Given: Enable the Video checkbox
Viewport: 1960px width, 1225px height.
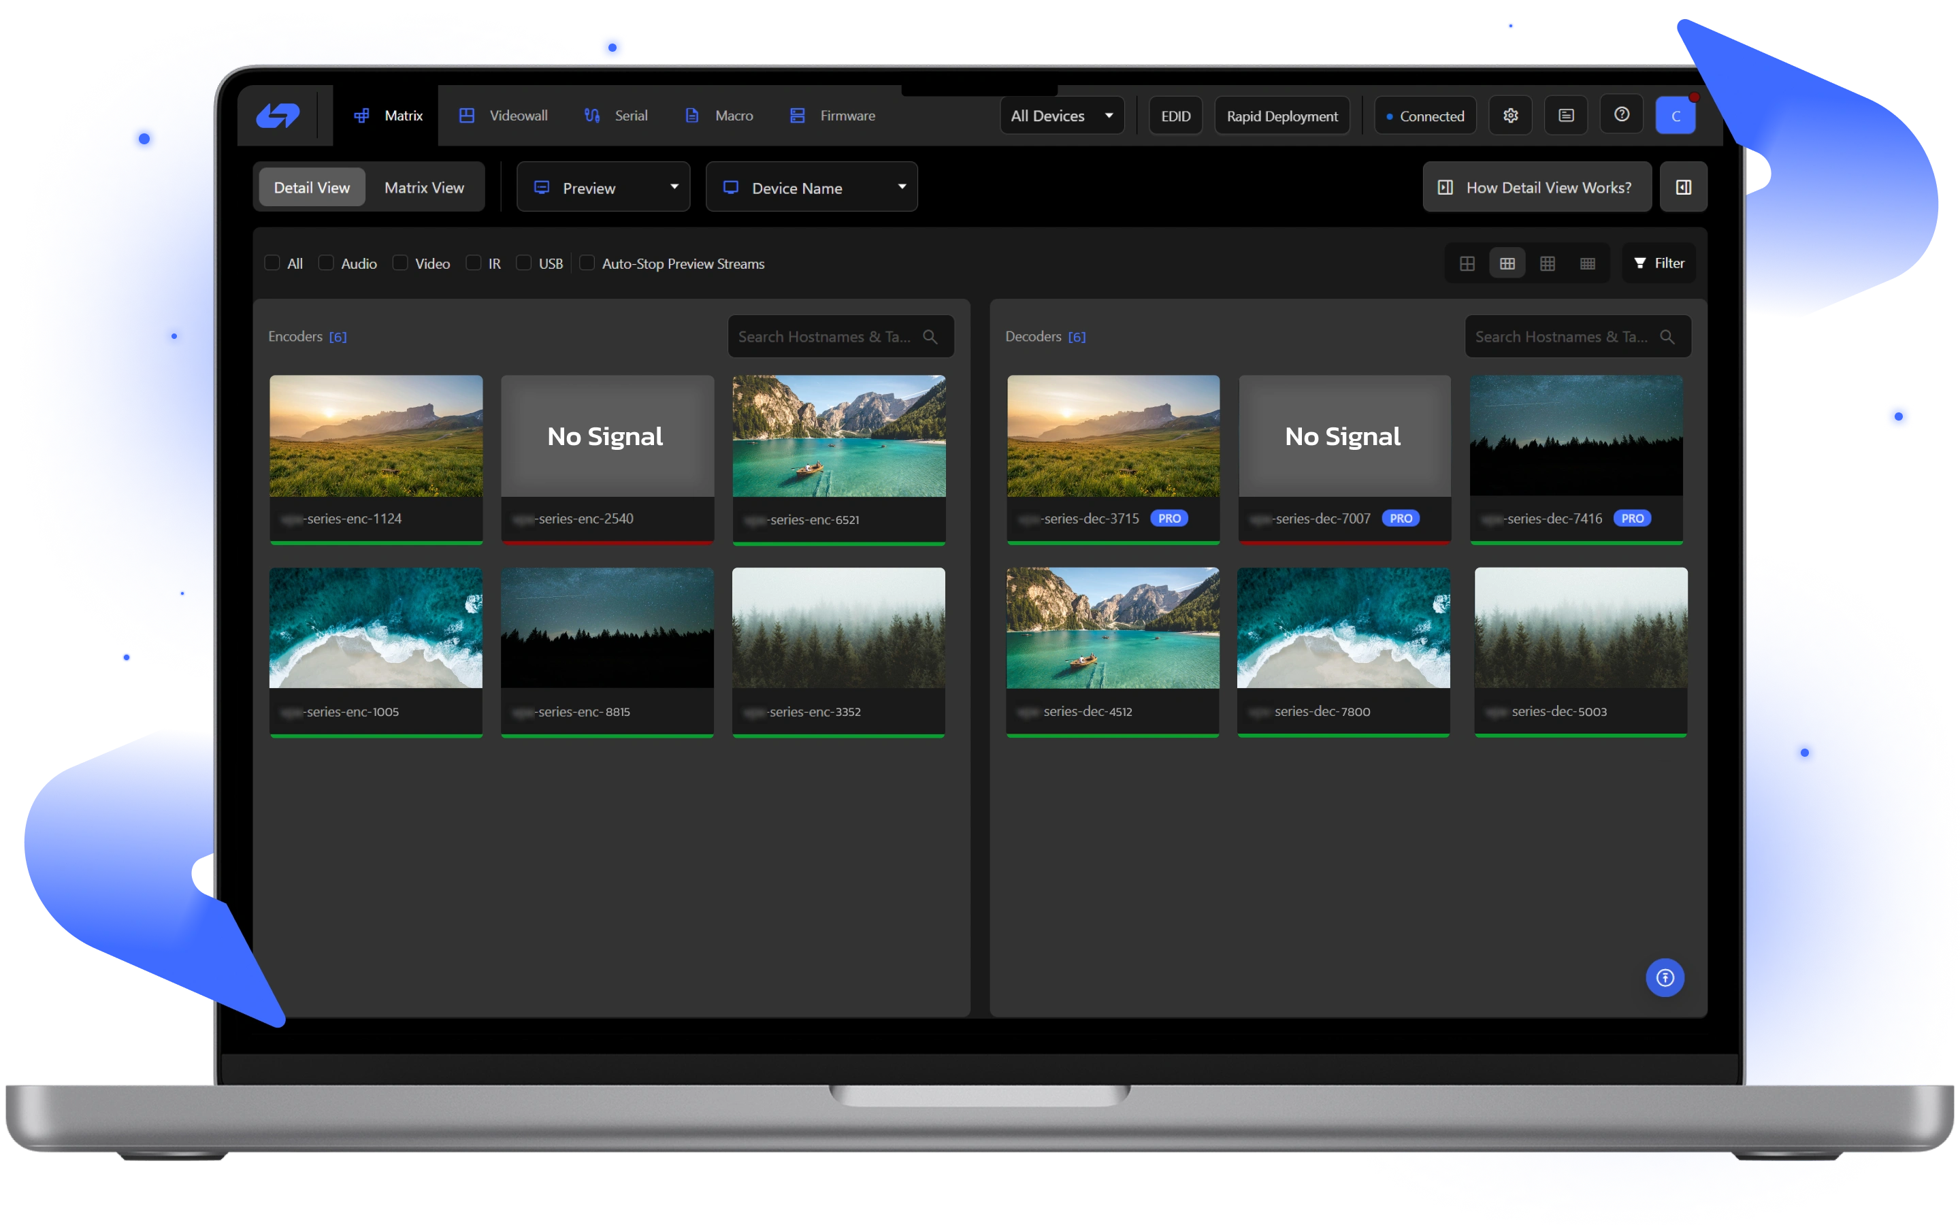Looking at the screenshot, I should pyautogui.click(x=400, y=263).
